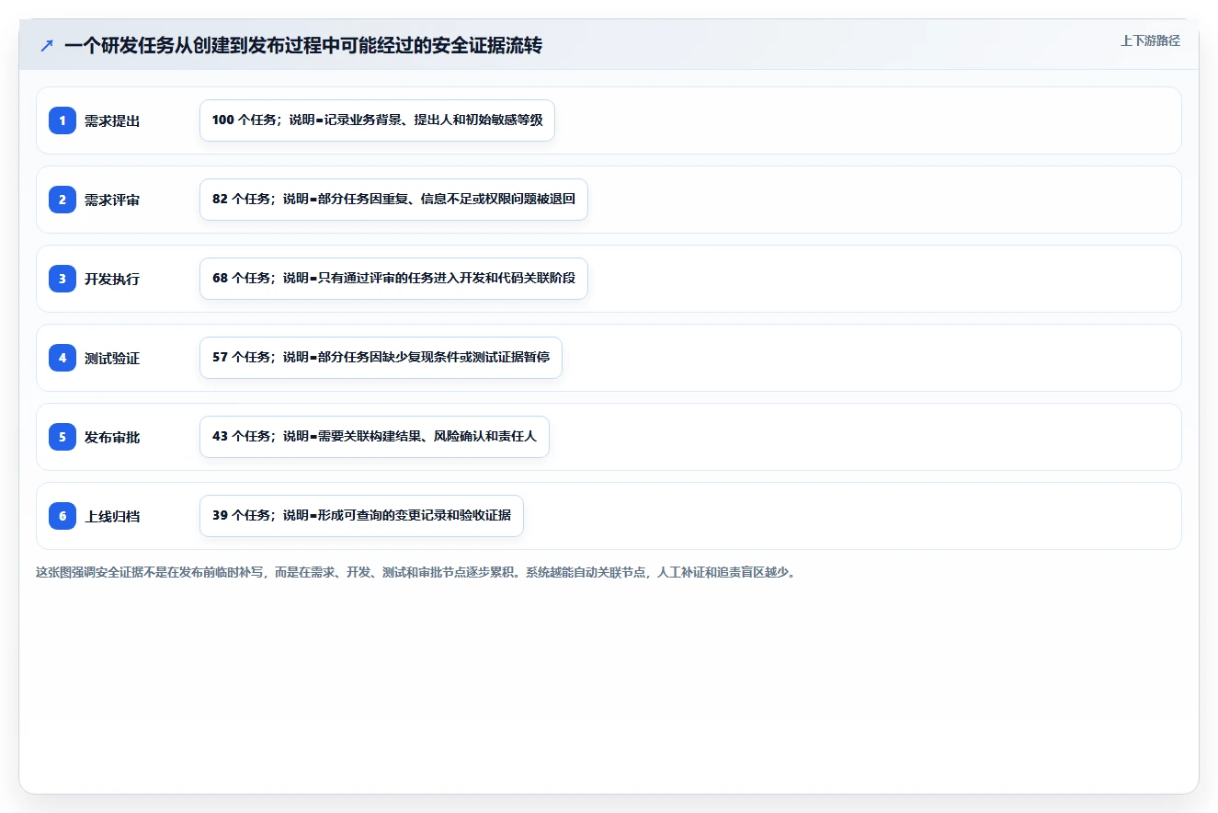Select the step 2 number badge
Image resolution: width=1218 pixels, height=813 pixels.
point(63,200)
